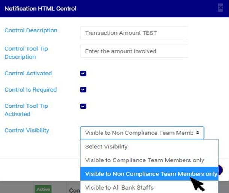Screen dimensions: 229x193
Task: Choose Visible to All Bank Staffs option
Action: coord(119,187)
